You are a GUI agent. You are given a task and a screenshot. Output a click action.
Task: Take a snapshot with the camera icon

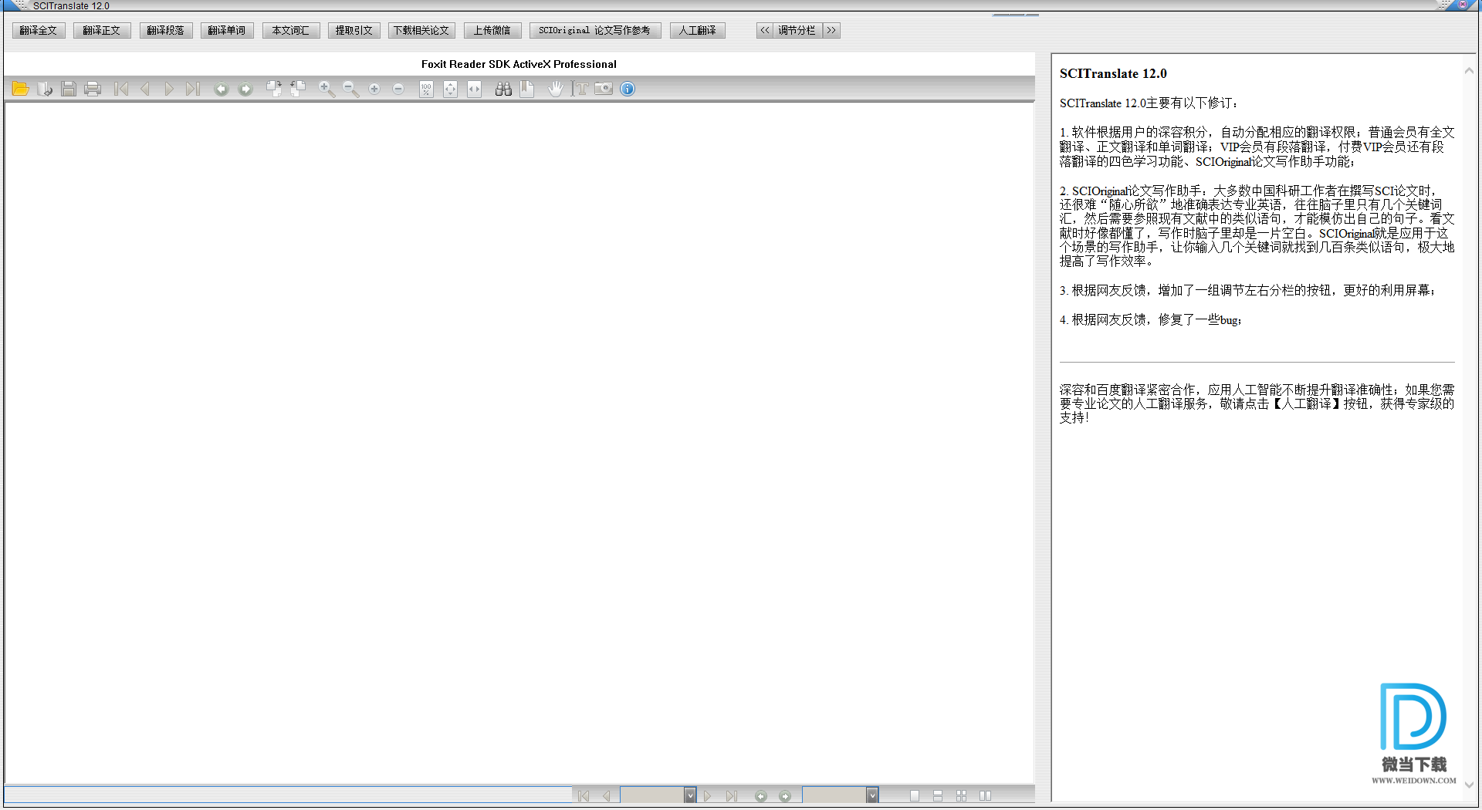(x=604, y=89)
